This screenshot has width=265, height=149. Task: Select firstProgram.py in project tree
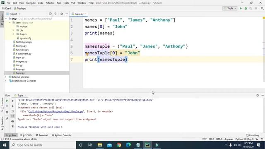pos(24,42)
